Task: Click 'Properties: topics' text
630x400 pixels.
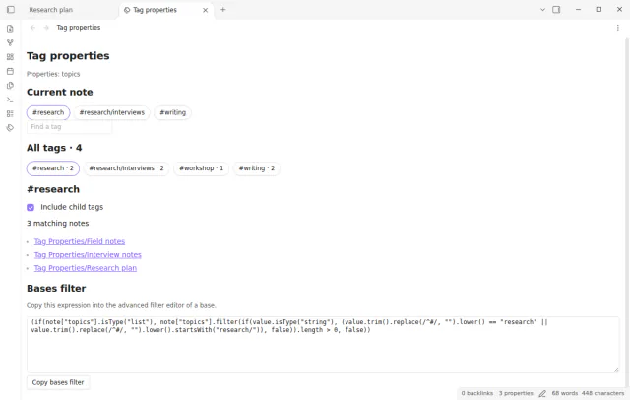Action: point(53,74)
